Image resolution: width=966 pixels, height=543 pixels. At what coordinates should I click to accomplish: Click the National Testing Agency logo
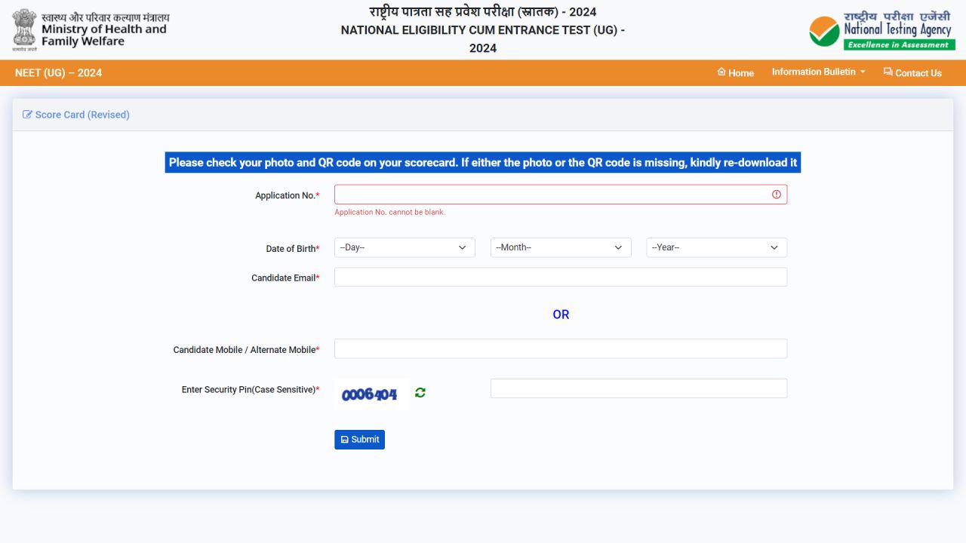coord(882,30)
